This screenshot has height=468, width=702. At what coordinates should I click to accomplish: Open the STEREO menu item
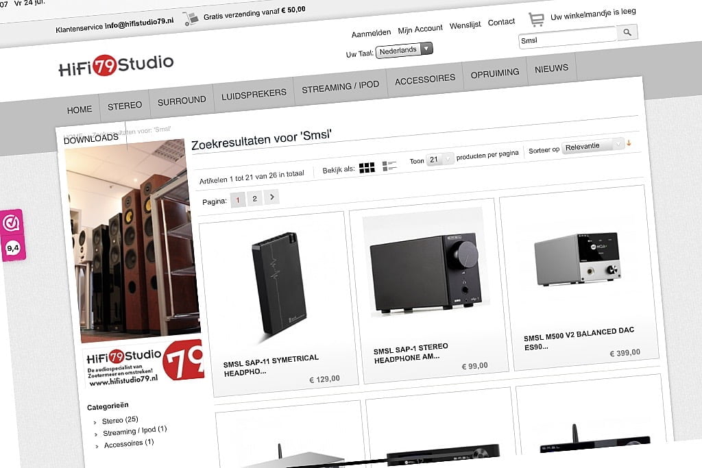tap(125, 106)
